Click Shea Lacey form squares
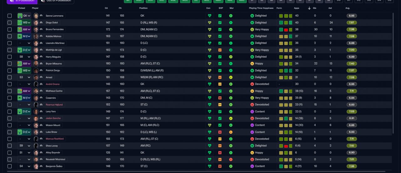This screenshot has width=401, height=173. (x=286, y=146)
